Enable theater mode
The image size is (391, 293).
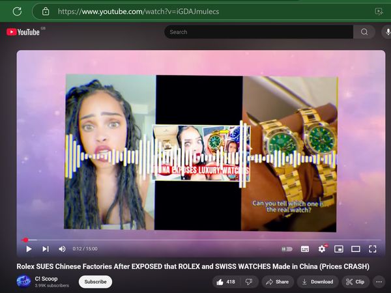(356, 249)
